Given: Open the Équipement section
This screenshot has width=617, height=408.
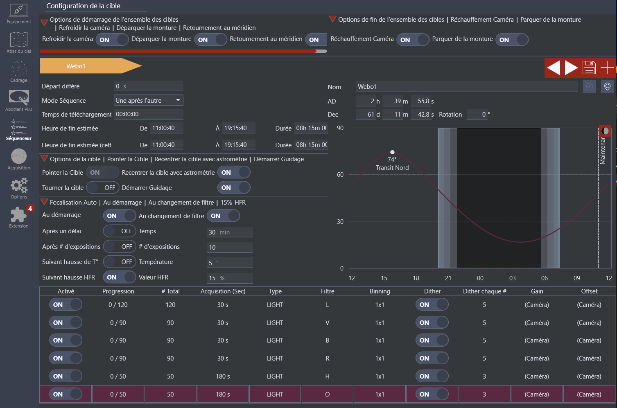Looking at the screenshot, I should coord(19,14).
